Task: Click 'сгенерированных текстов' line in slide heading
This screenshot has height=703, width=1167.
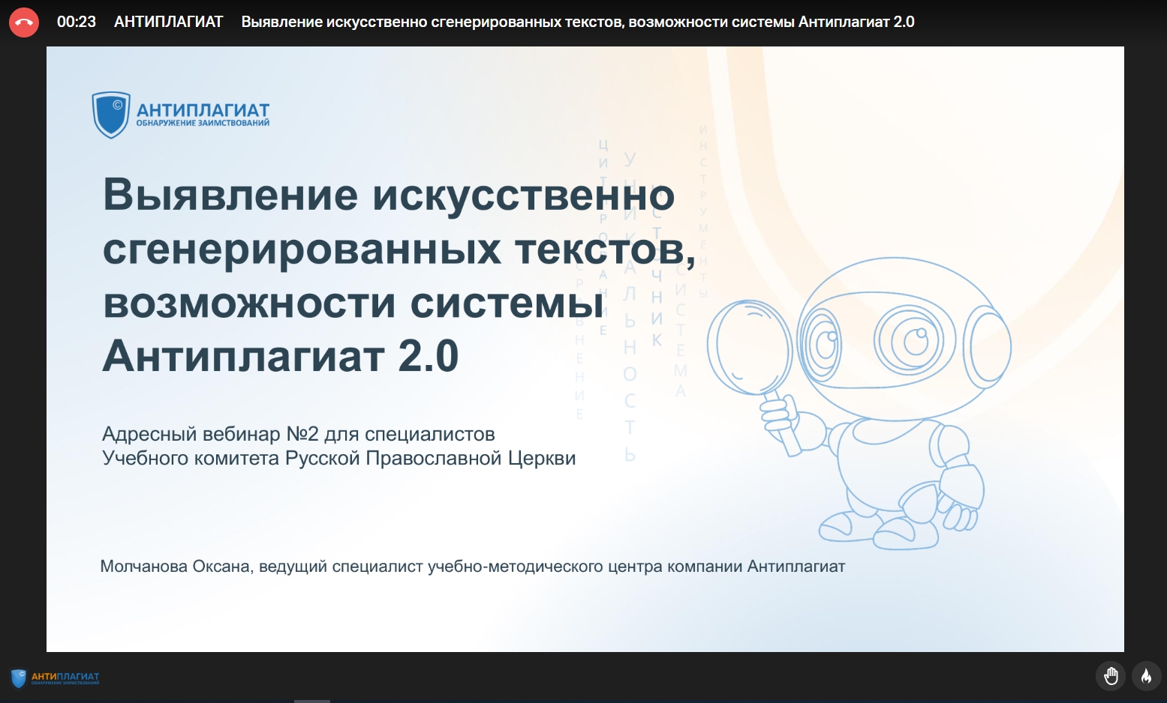Action: (398, 250)
